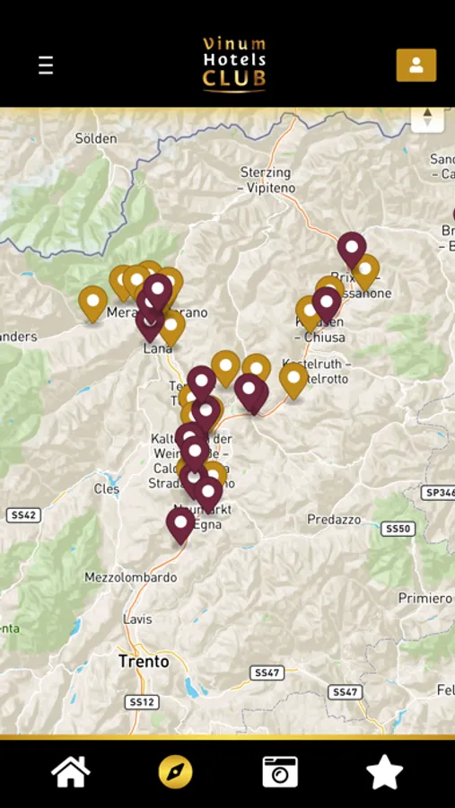Select the burgundy pin north of Brixen
The image size is (455, 808).
pyautogui.click(x=352, y=250)
